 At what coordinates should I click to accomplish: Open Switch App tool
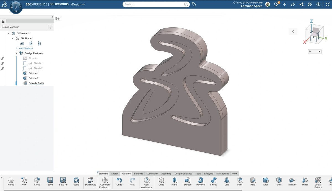click(90, 182)
